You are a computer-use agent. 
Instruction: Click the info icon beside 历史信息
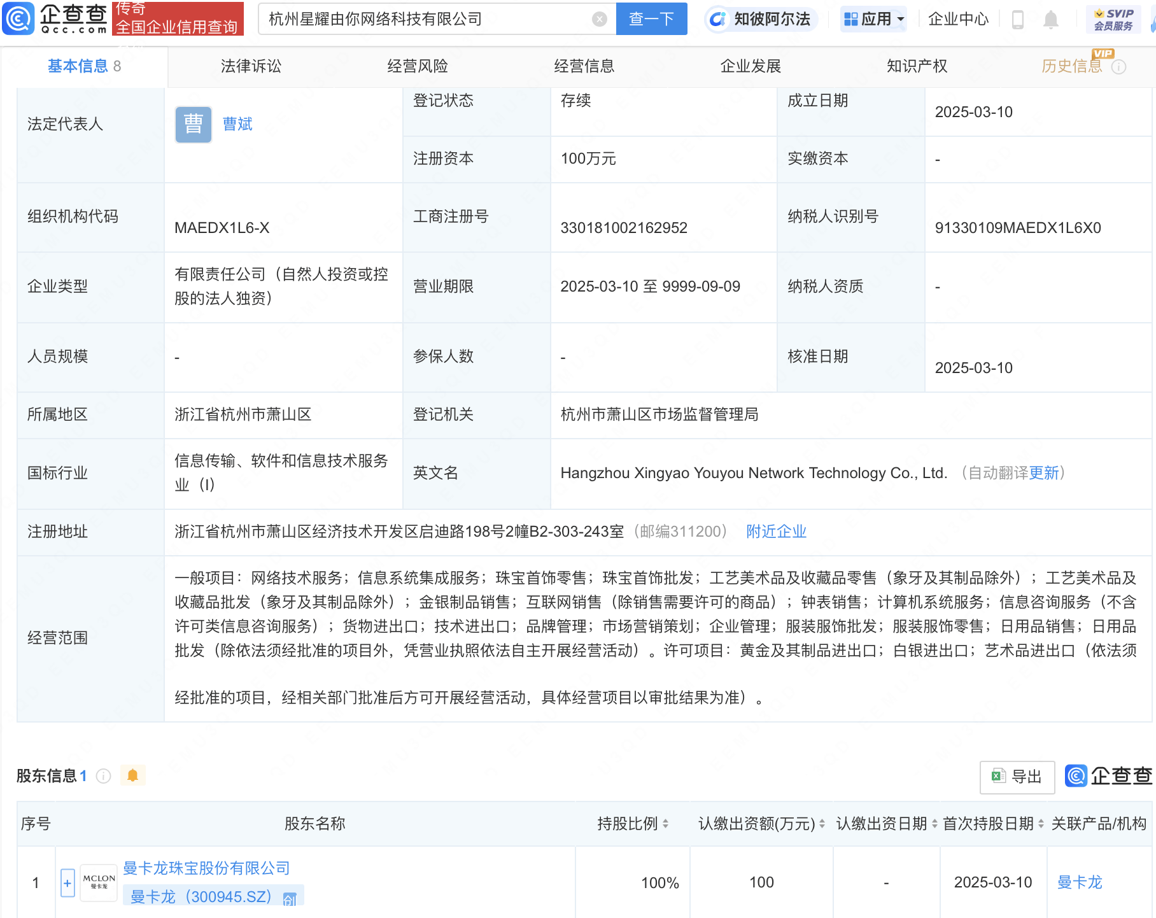[1118, 67]
